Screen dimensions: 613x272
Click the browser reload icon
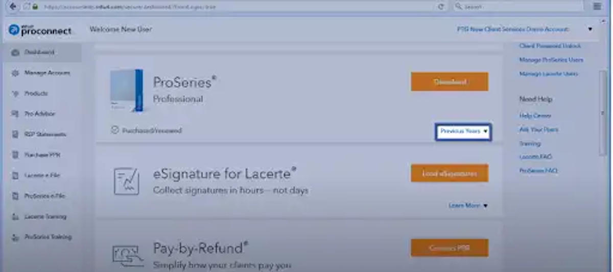click(441, 7)
